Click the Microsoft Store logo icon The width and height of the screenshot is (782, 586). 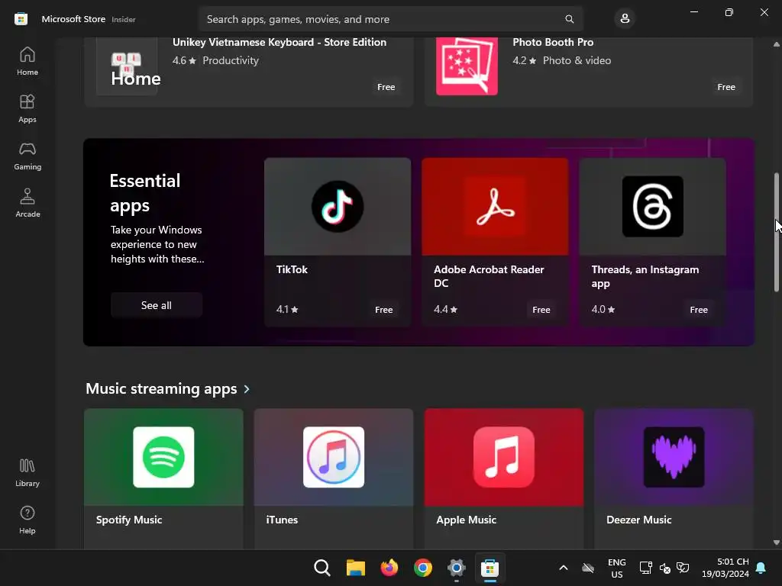(21, 19)
